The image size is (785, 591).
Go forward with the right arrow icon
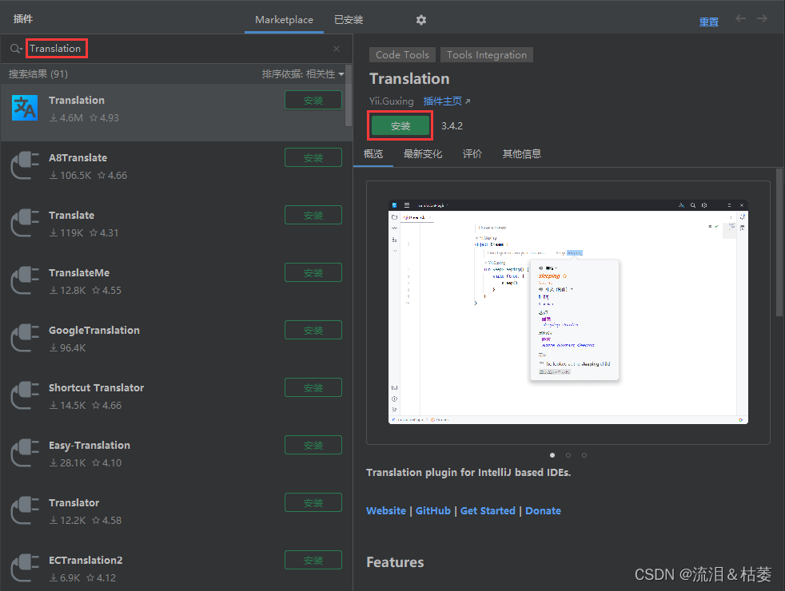tap(762, 18)
